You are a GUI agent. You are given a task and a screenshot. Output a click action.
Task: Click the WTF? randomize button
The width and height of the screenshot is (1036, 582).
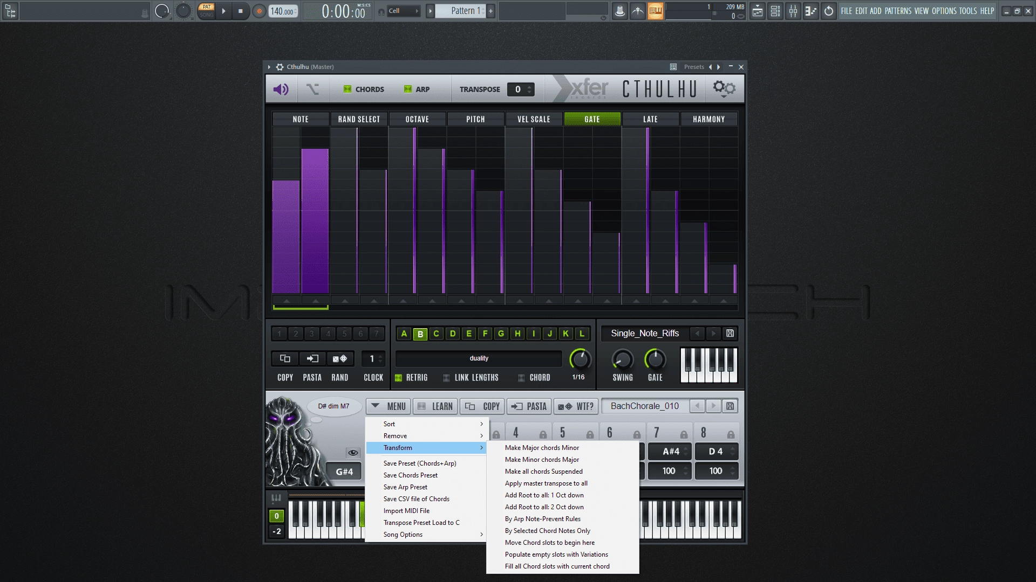click(576, 406)
